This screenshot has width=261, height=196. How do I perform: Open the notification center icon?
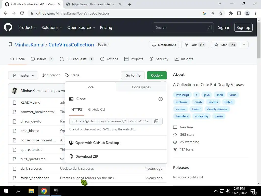tap(253, 191)
